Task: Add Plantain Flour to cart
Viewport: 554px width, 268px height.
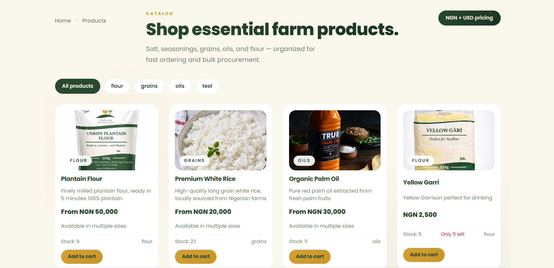Action: point(82,257)
